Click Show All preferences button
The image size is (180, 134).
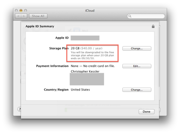38,16
